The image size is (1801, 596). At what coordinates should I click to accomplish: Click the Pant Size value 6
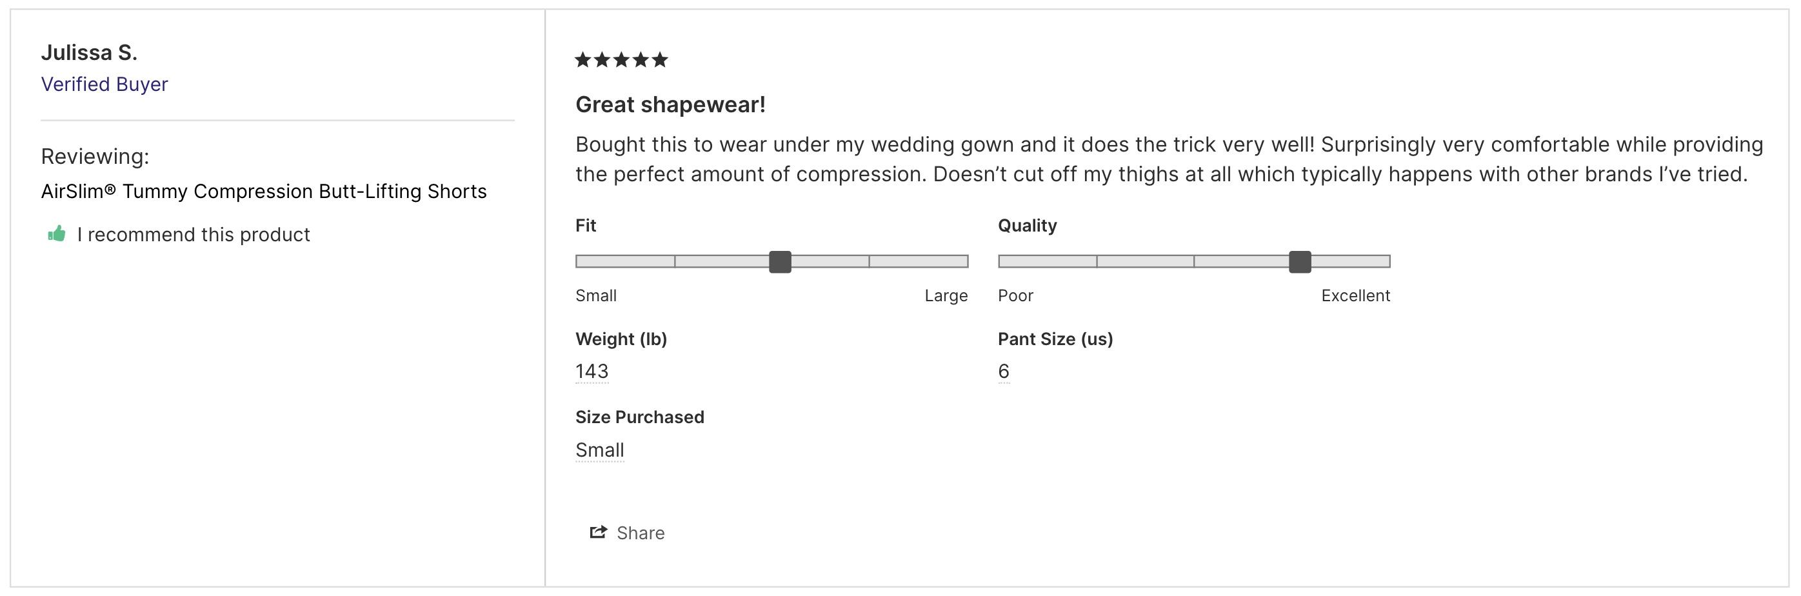coord(1003,371)
